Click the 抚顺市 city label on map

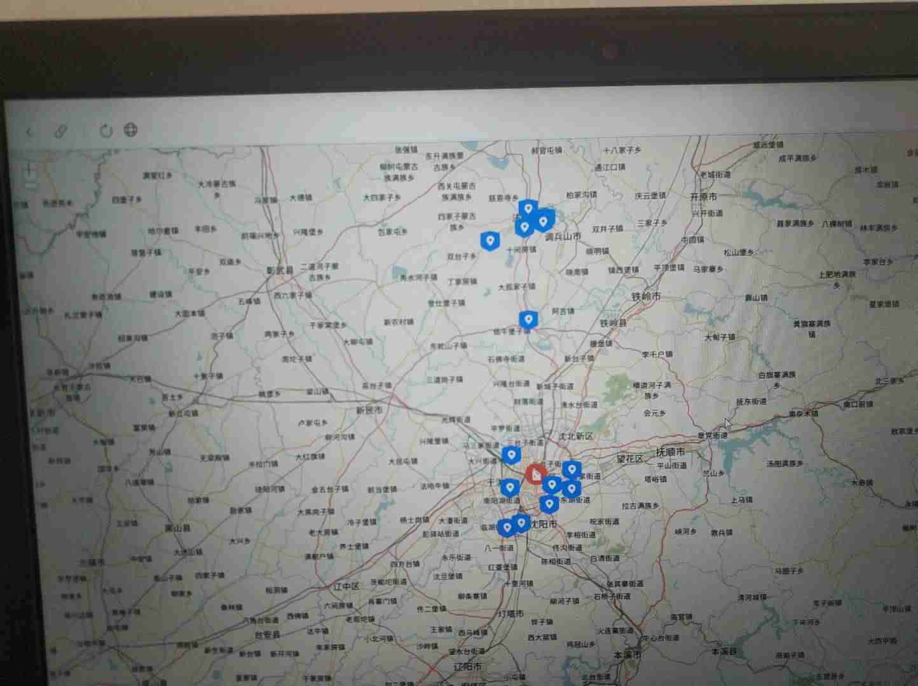pos(670,452)
